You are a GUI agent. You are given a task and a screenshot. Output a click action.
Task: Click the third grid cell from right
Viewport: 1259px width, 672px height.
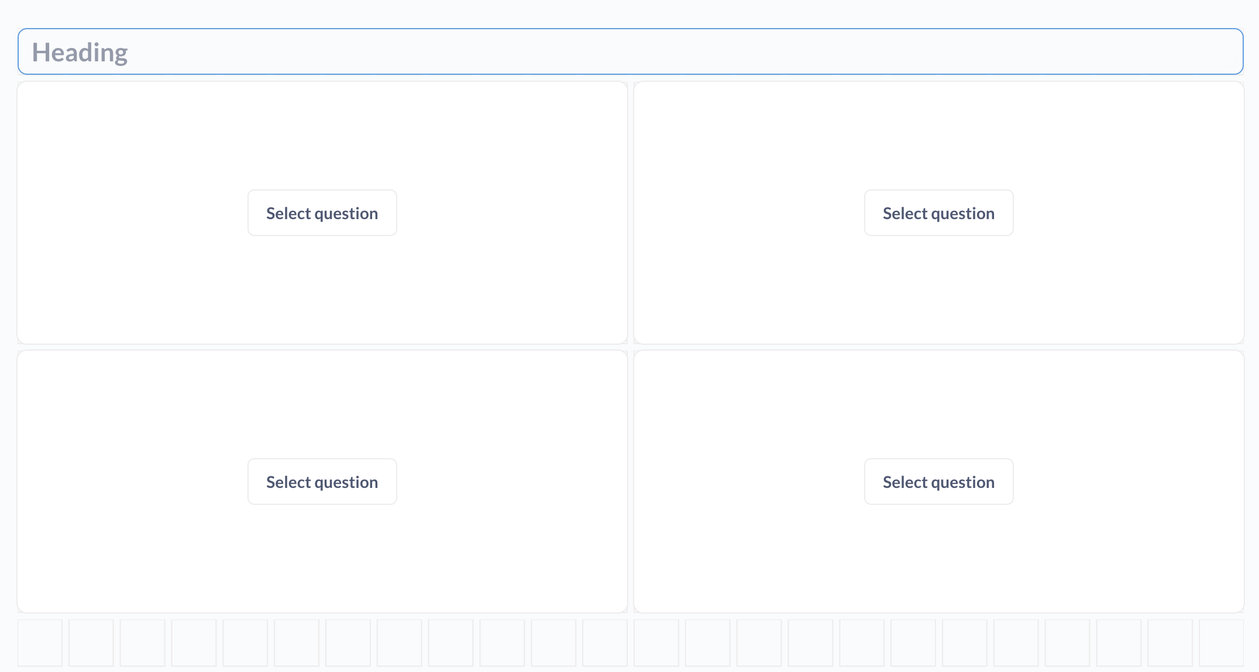click(x=1119, y=643)
